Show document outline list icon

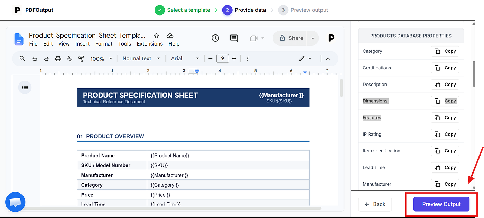coord(25,88)
